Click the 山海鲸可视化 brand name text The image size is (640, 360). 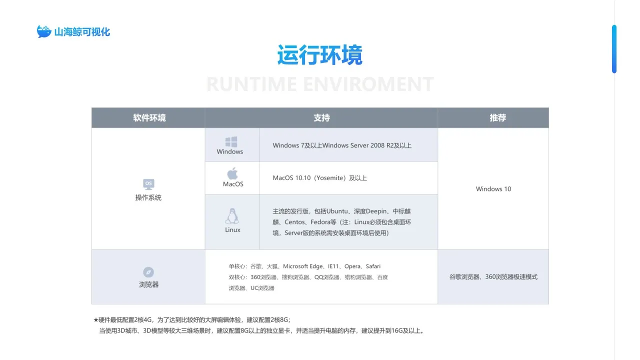tap(82, 32)
